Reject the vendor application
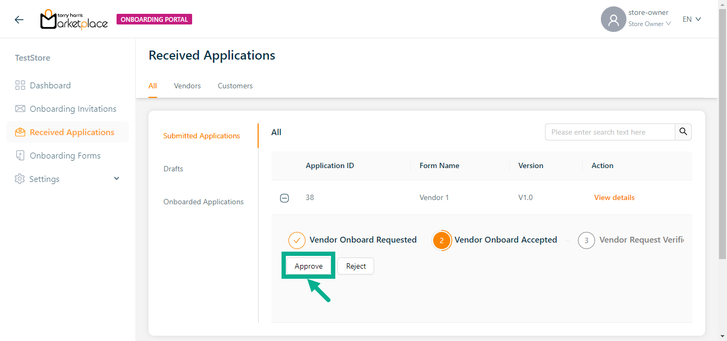This screenshot has height=341, width=727. (356, 266)
